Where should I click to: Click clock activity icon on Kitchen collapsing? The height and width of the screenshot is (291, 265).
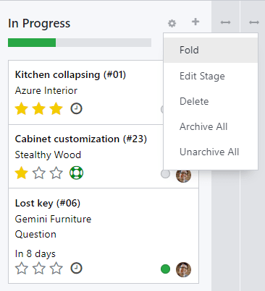[76, 108]
